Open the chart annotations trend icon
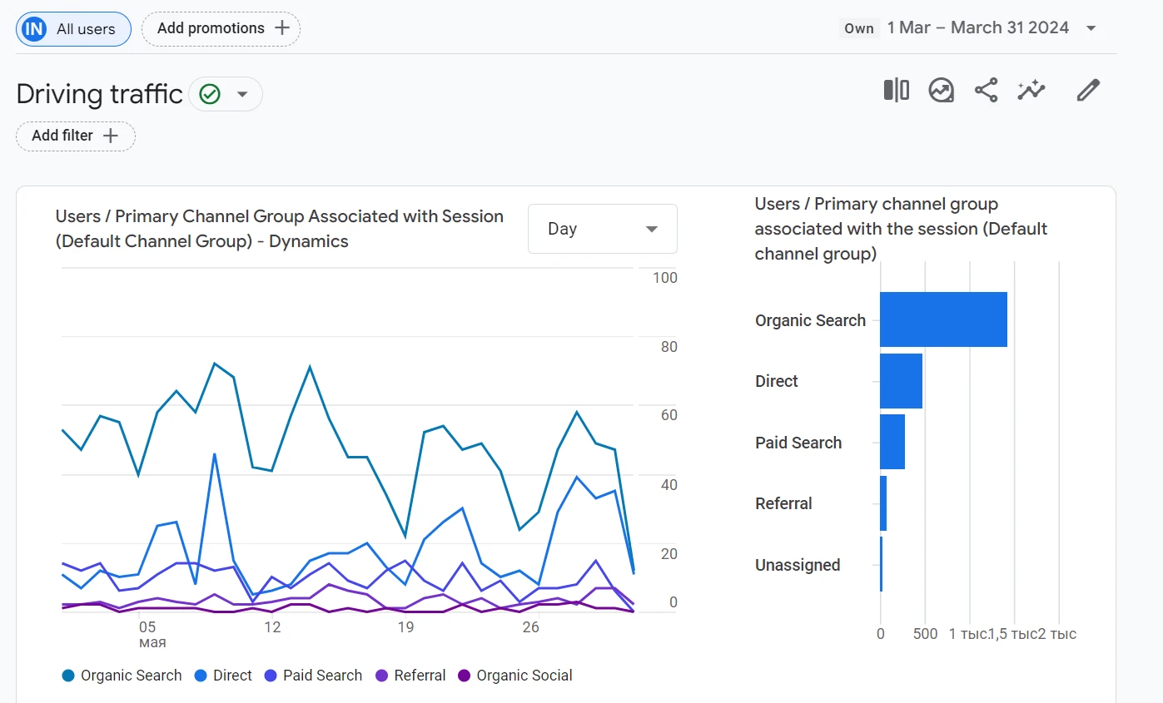 pos(942,90)
